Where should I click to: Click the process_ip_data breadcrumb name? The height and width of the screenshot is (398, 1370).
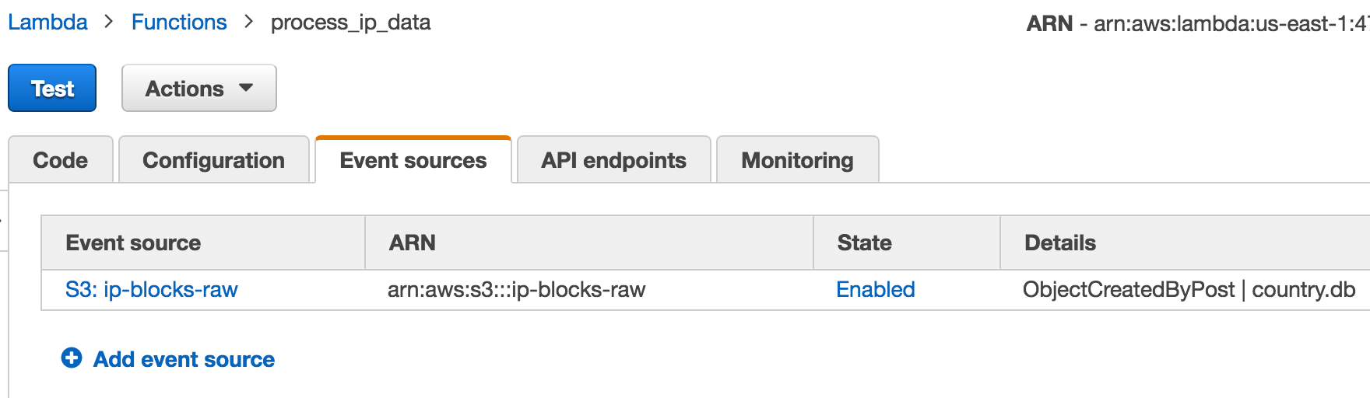tap(350, 23)
